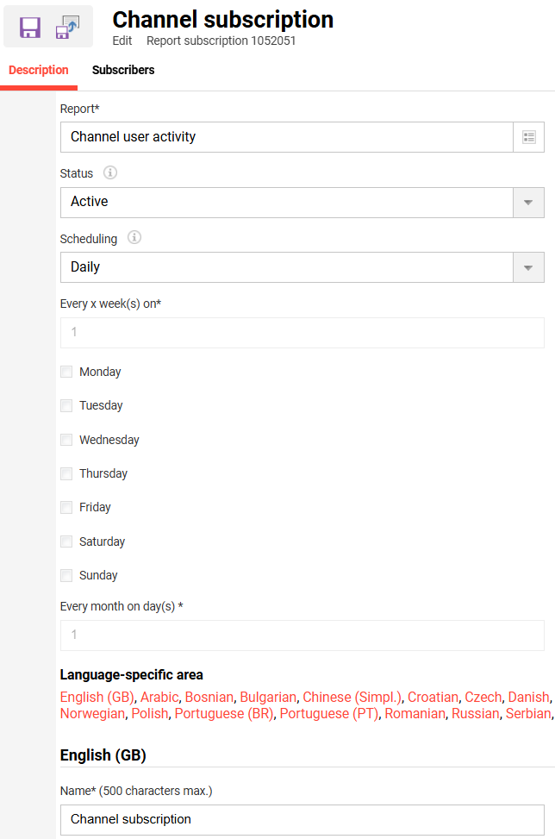The width and height of the screenshot is (555, 839).
Task: Select the Description tab
Action: pyautogui.click(x=39, y=70)
